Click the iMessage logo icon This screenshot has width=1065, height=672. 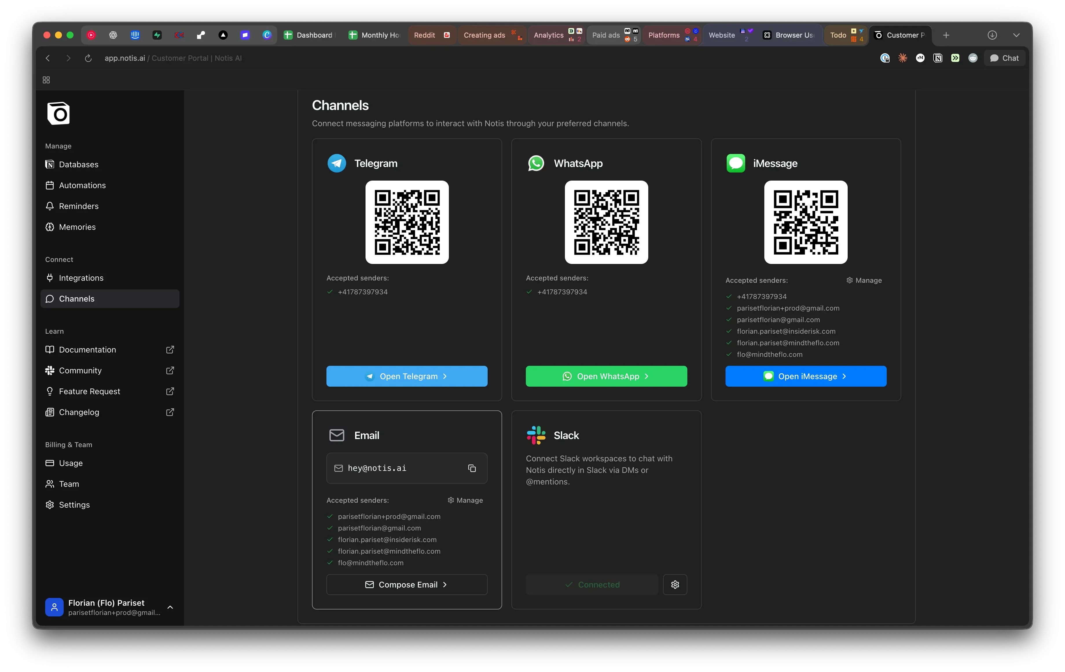(735, 163)
